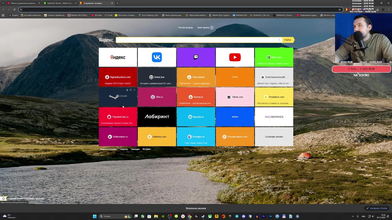Viewport: 392px width, 220px height.
Task: Click the yellow Найти search button
Action: click(x=288, y=40)
